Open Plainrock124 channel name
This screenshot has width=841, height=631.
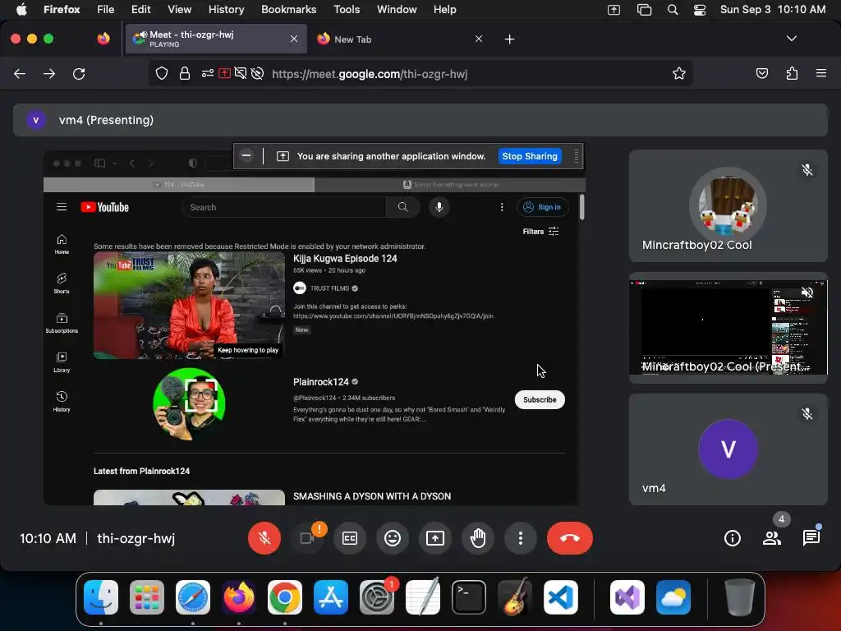click(321, 382)
